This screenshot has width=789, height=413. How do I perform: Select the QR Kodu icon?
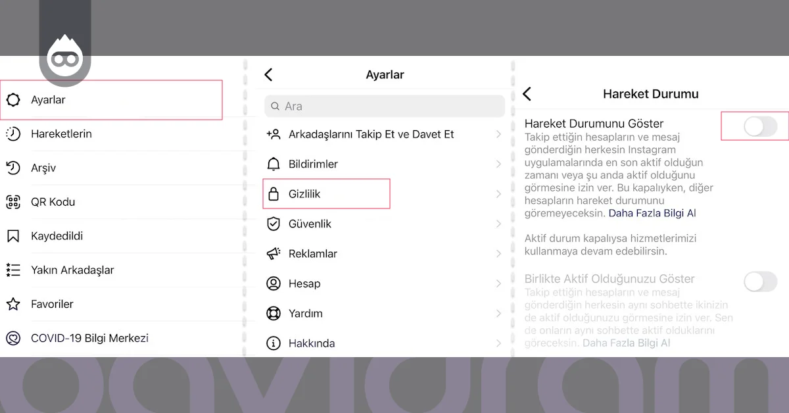pyautogui.click(x=13, y=202)
